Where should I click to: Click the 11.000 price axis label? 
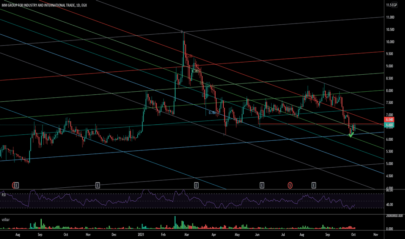[390, 17]
